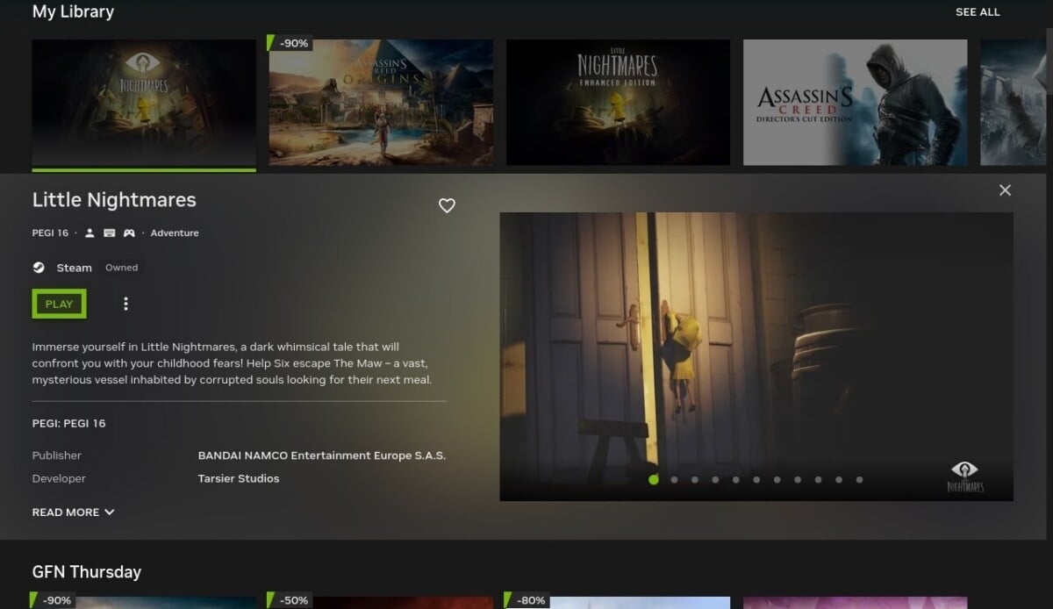
Task: Jump to the last screenshot carousel dot
Action: (859, 480)
